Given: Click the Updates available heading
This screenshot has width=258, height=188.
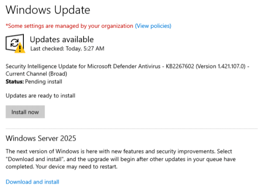Looking at the screenshot, I should (62, 39).
